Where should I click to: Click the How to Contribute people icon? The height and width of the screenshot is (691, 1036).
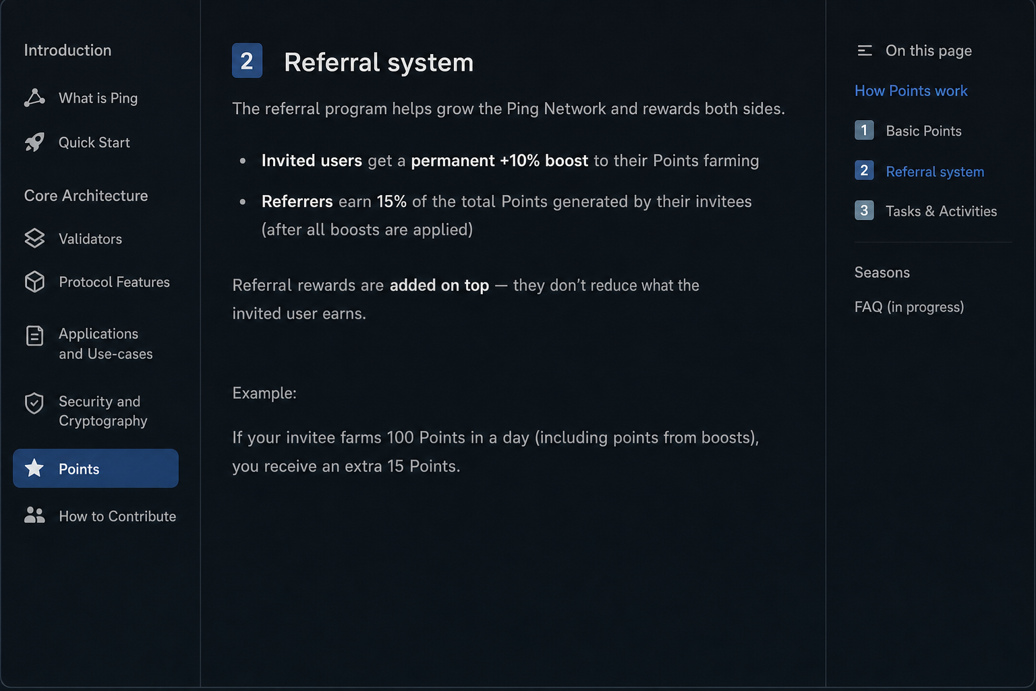tap(34, 516)
